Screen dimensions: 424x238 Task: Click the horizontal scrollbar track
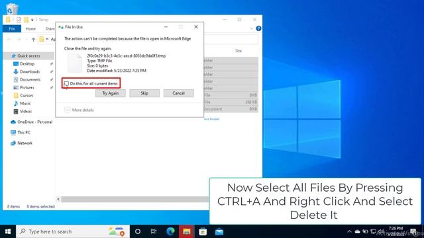(134, 199)
